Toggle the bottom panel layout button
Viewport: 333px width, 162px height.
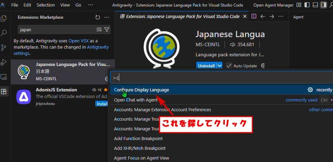(x=315, y=5)
